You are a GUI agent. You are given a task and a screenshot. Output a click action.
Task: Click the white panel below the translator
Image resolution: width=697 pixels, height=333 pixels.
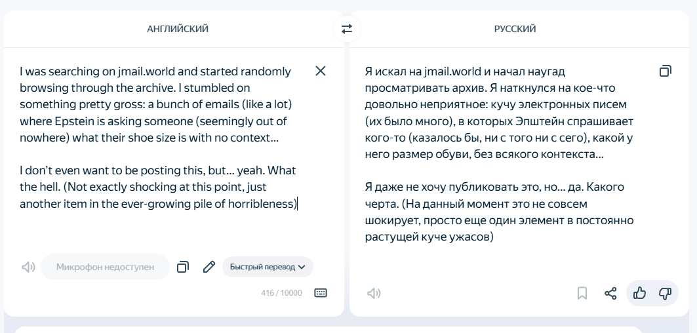(x=328, y=329)
